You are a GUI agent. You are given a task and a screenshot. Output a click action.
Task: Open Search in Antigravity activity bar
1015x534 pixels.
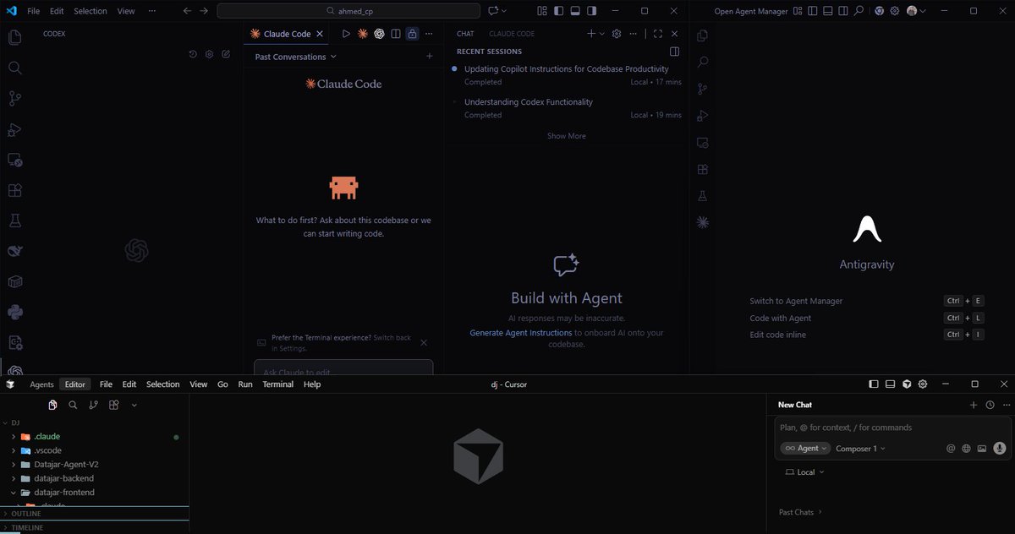coord(702,62)
